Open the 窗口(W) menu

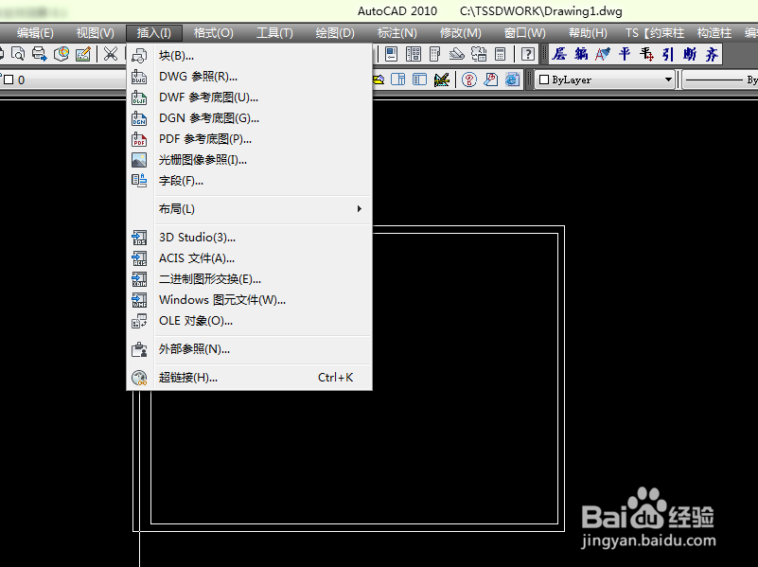point(525,33)
